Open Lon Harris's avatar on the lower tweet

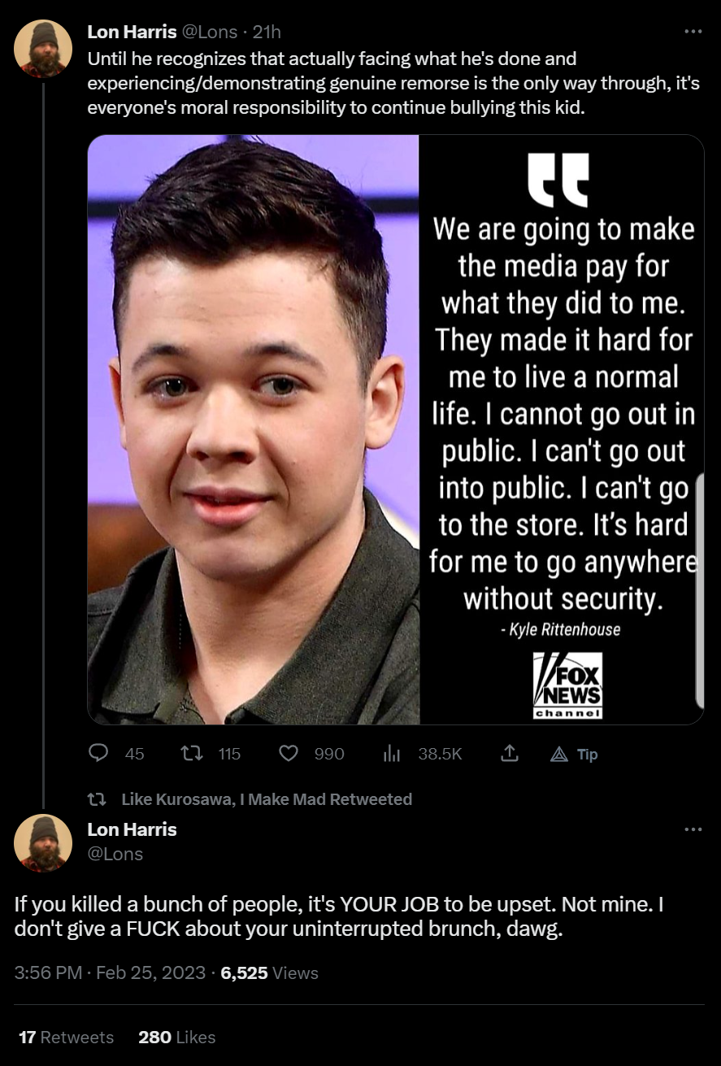43,842
